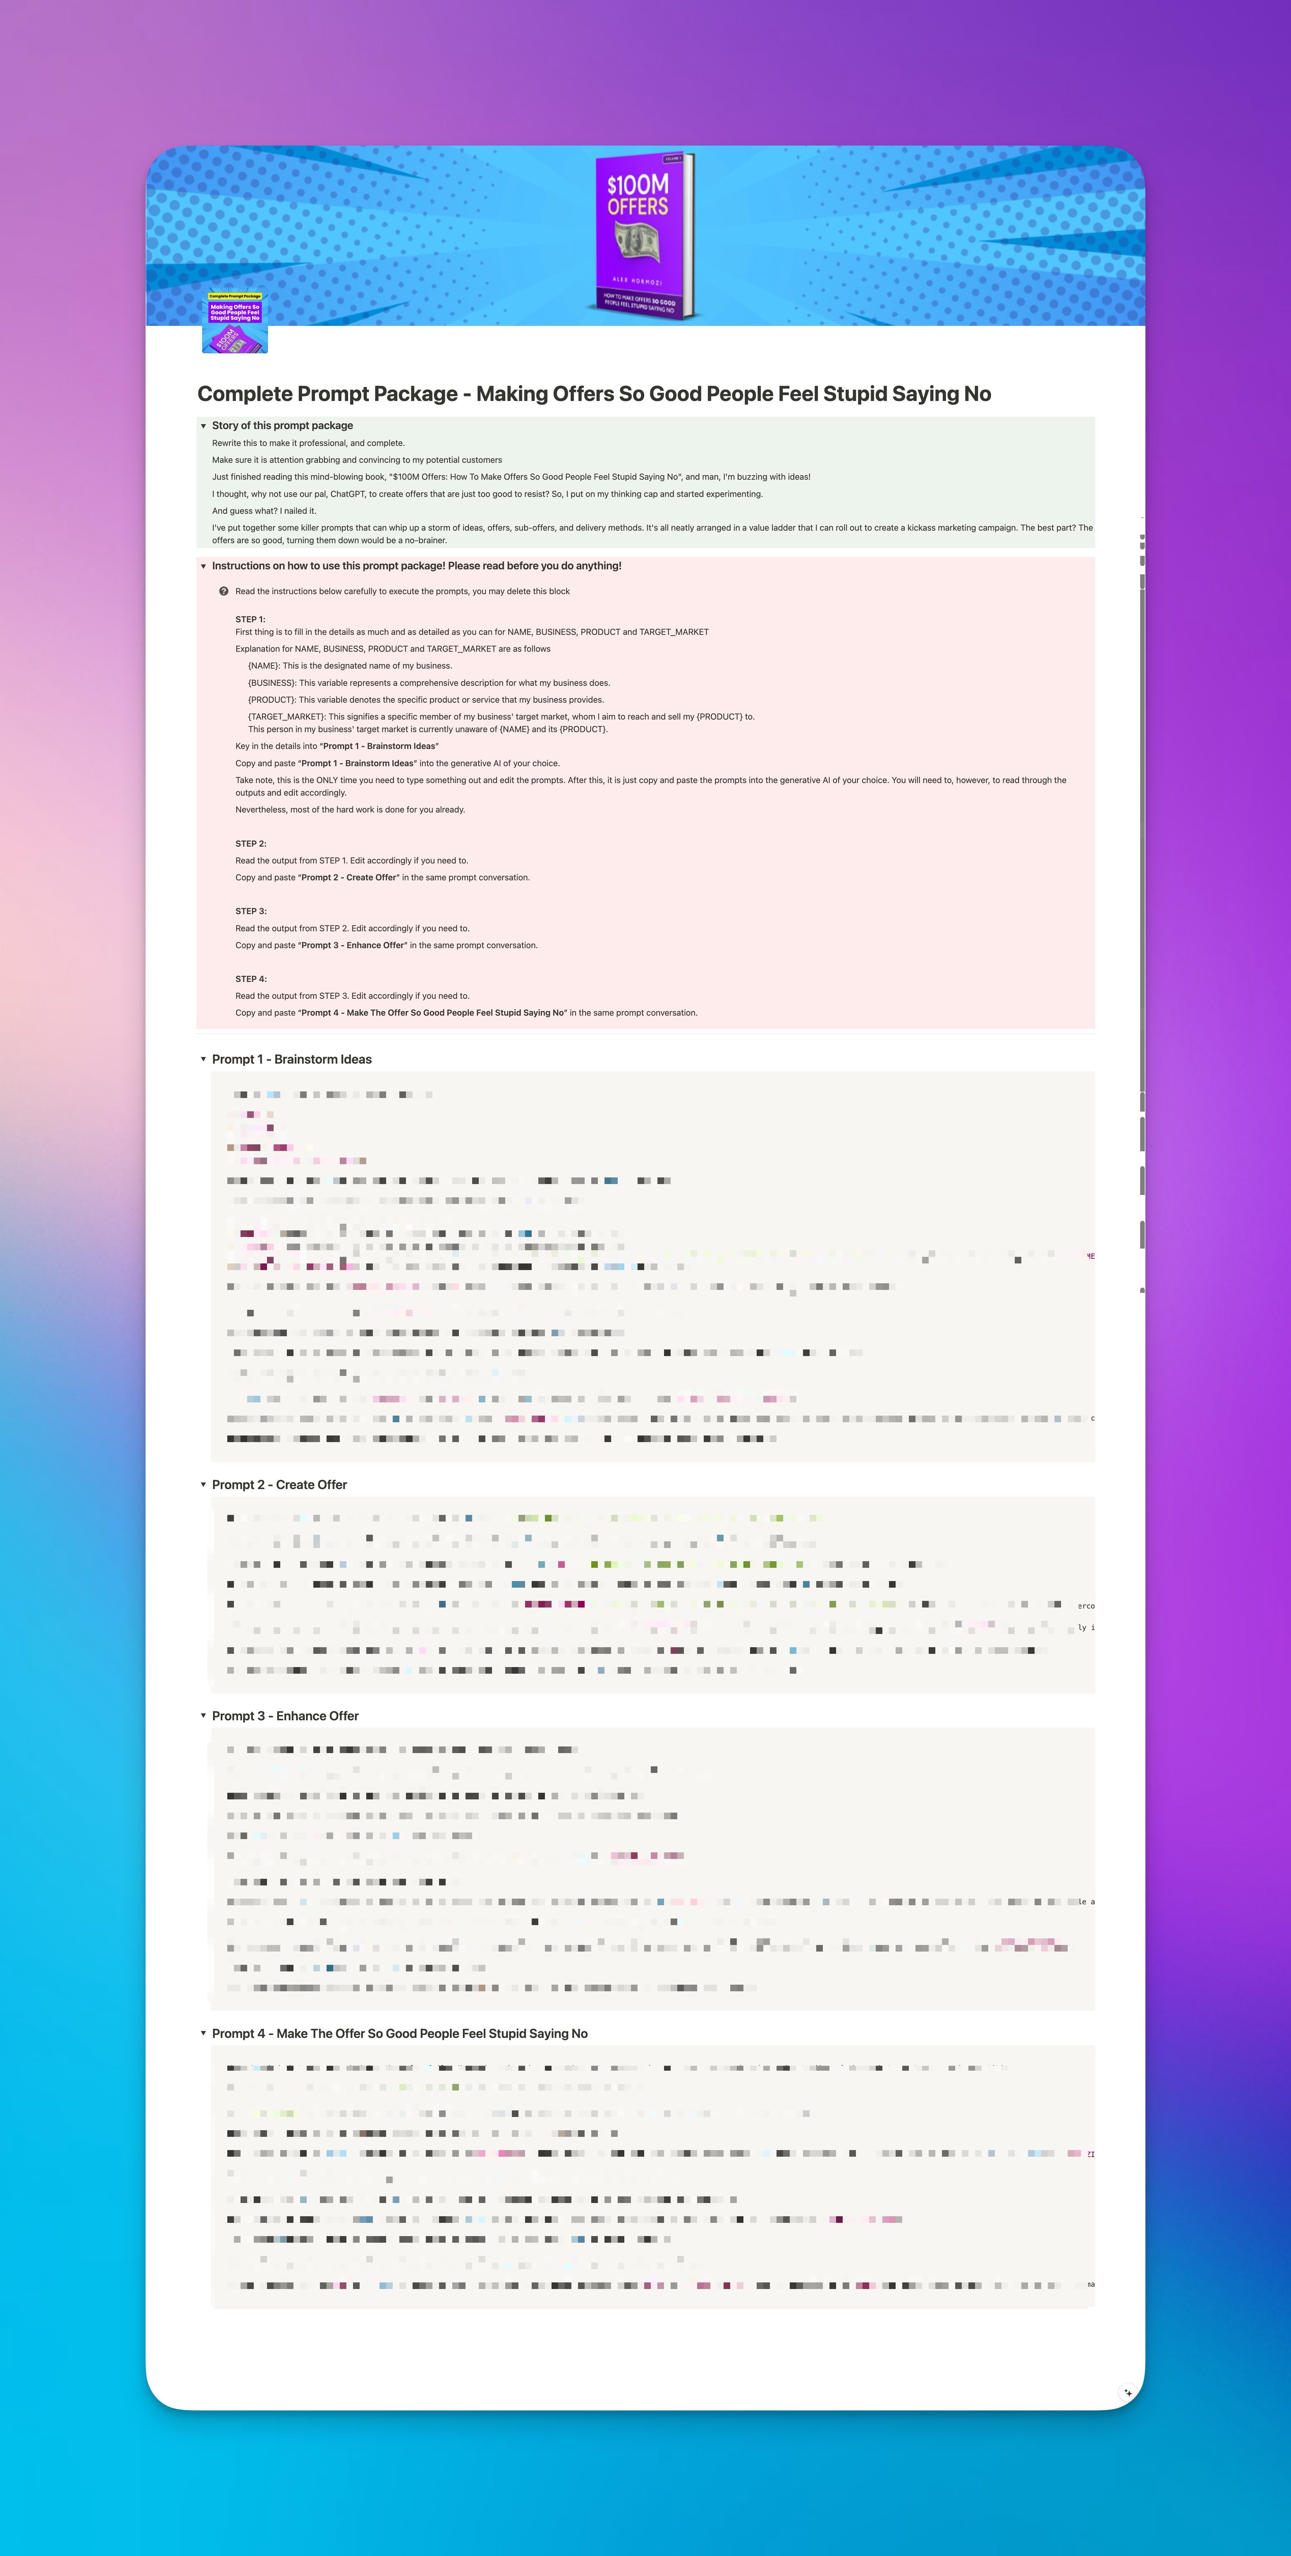The image size is (1291, 2556).
Task: Collapse the Prompt 2 - Create Offer toggle arrow
Action: 203,1484
